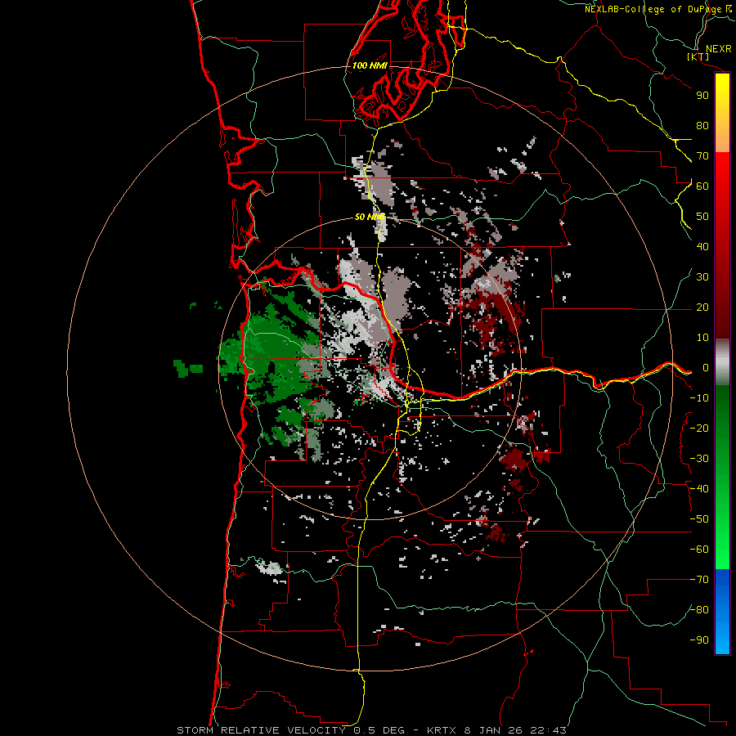This screenshot has height=736, width=736.
Task: Click the -20 value on velocity scale
Action: click(x=699, y=429)
